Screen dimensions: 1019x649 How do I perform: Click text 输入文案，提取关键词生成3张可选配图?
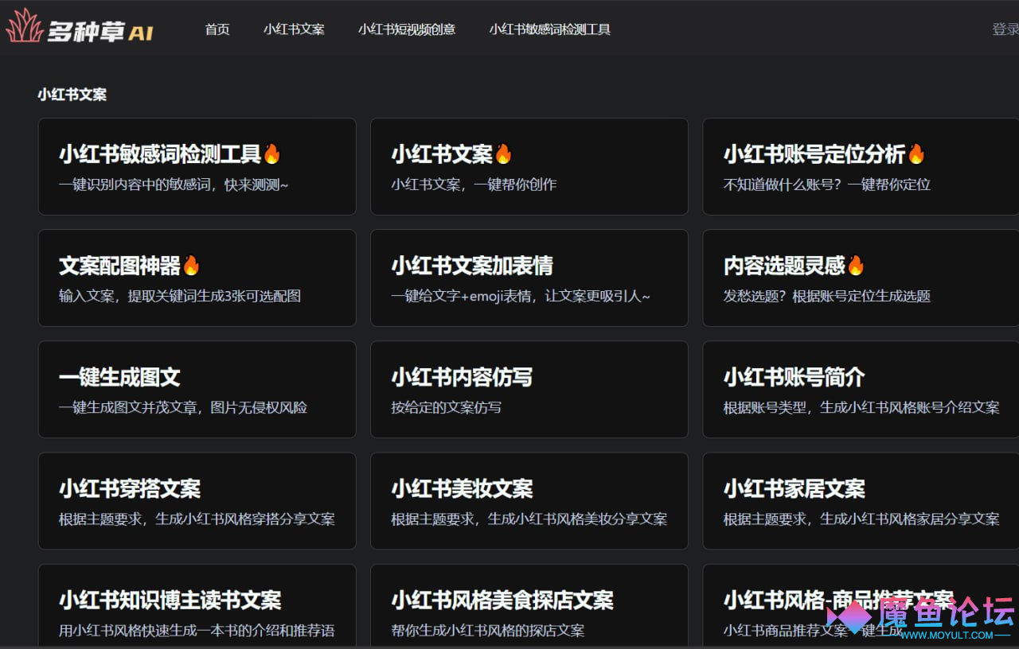click(180, 296)
